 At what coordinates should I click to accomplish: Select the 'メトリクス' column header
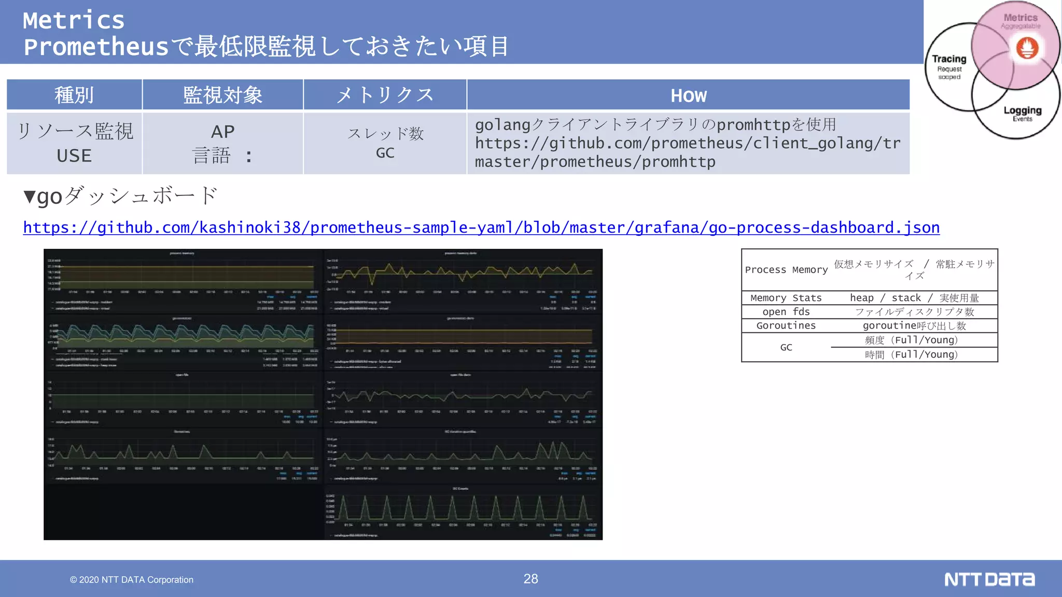(385, 95)
